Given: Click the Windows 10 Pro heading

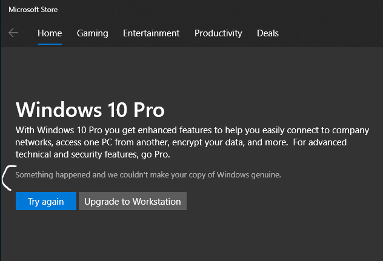Looking at the screenshot, I should (90, 110).
